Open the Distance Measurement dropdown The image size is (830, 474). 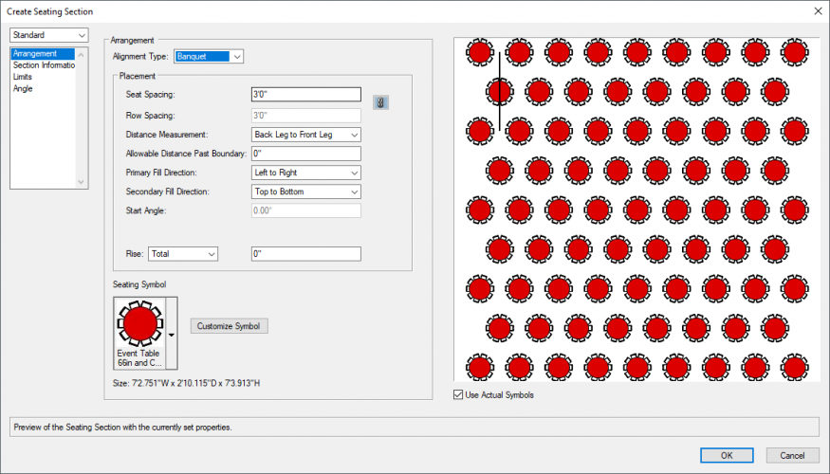coord(305,135)
